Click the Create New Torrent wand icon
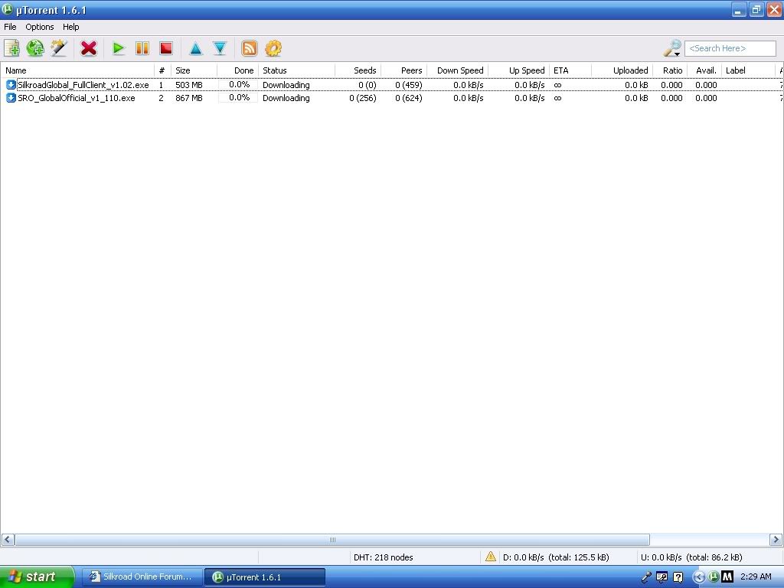This screenshot has width=784, height=588. pyautogui.click(x=59, y=48)
